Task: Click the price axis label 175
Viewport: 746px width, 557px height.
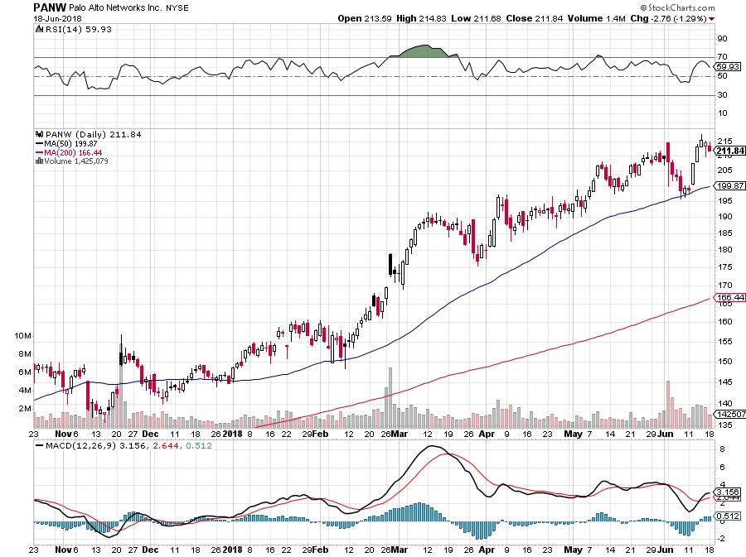Action: [724, 267]
